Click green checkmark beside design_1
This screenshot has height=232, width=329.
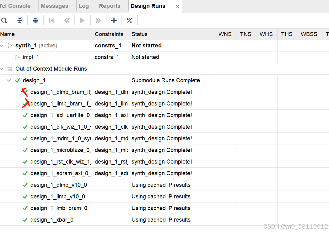pyautogui.click(x=18, y=80)
